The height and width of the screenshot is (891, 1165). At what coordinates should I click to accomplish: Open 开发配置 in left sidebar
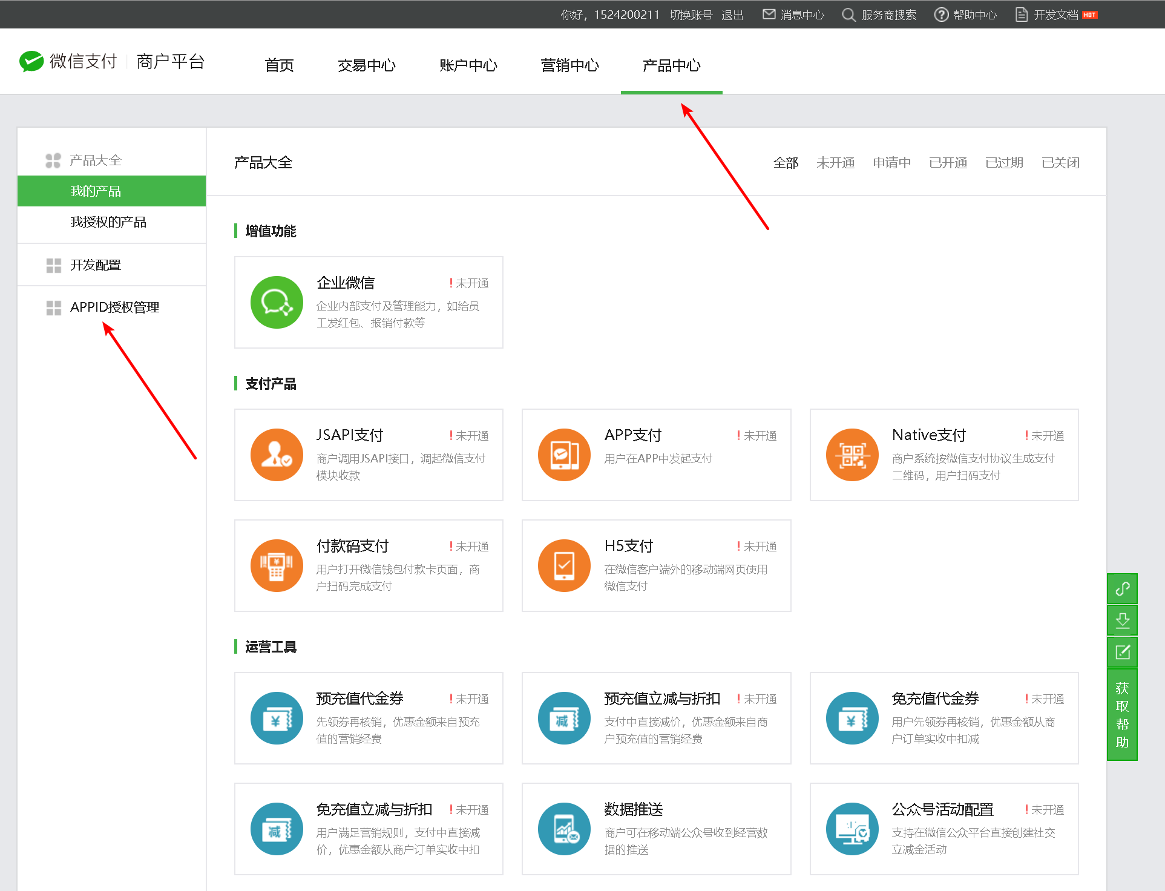click(x=96, y=265)
